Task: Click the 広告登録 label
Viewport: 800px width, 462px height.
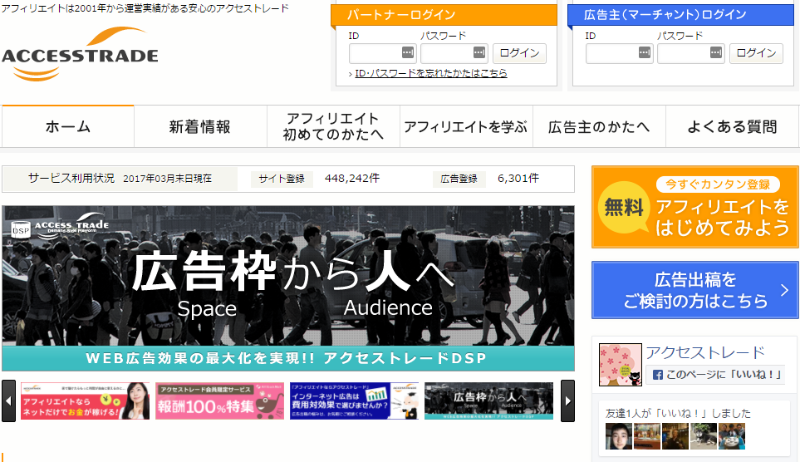Action: (459, 179)
